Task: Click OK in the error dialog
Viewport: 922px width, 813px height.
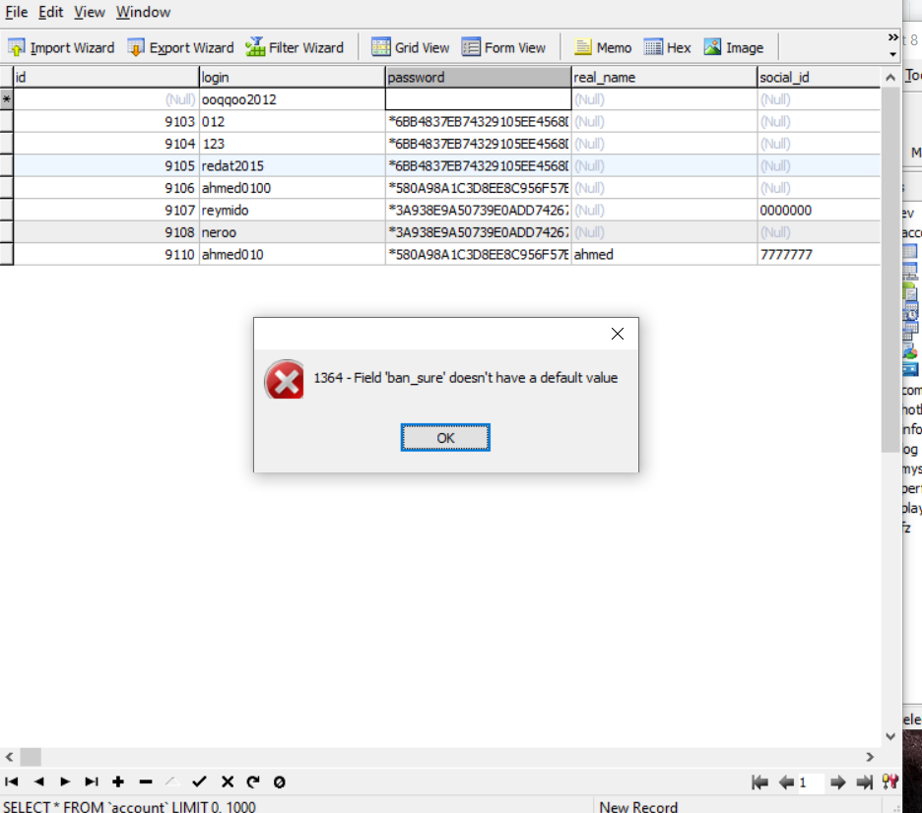Action: click(445, 438)
